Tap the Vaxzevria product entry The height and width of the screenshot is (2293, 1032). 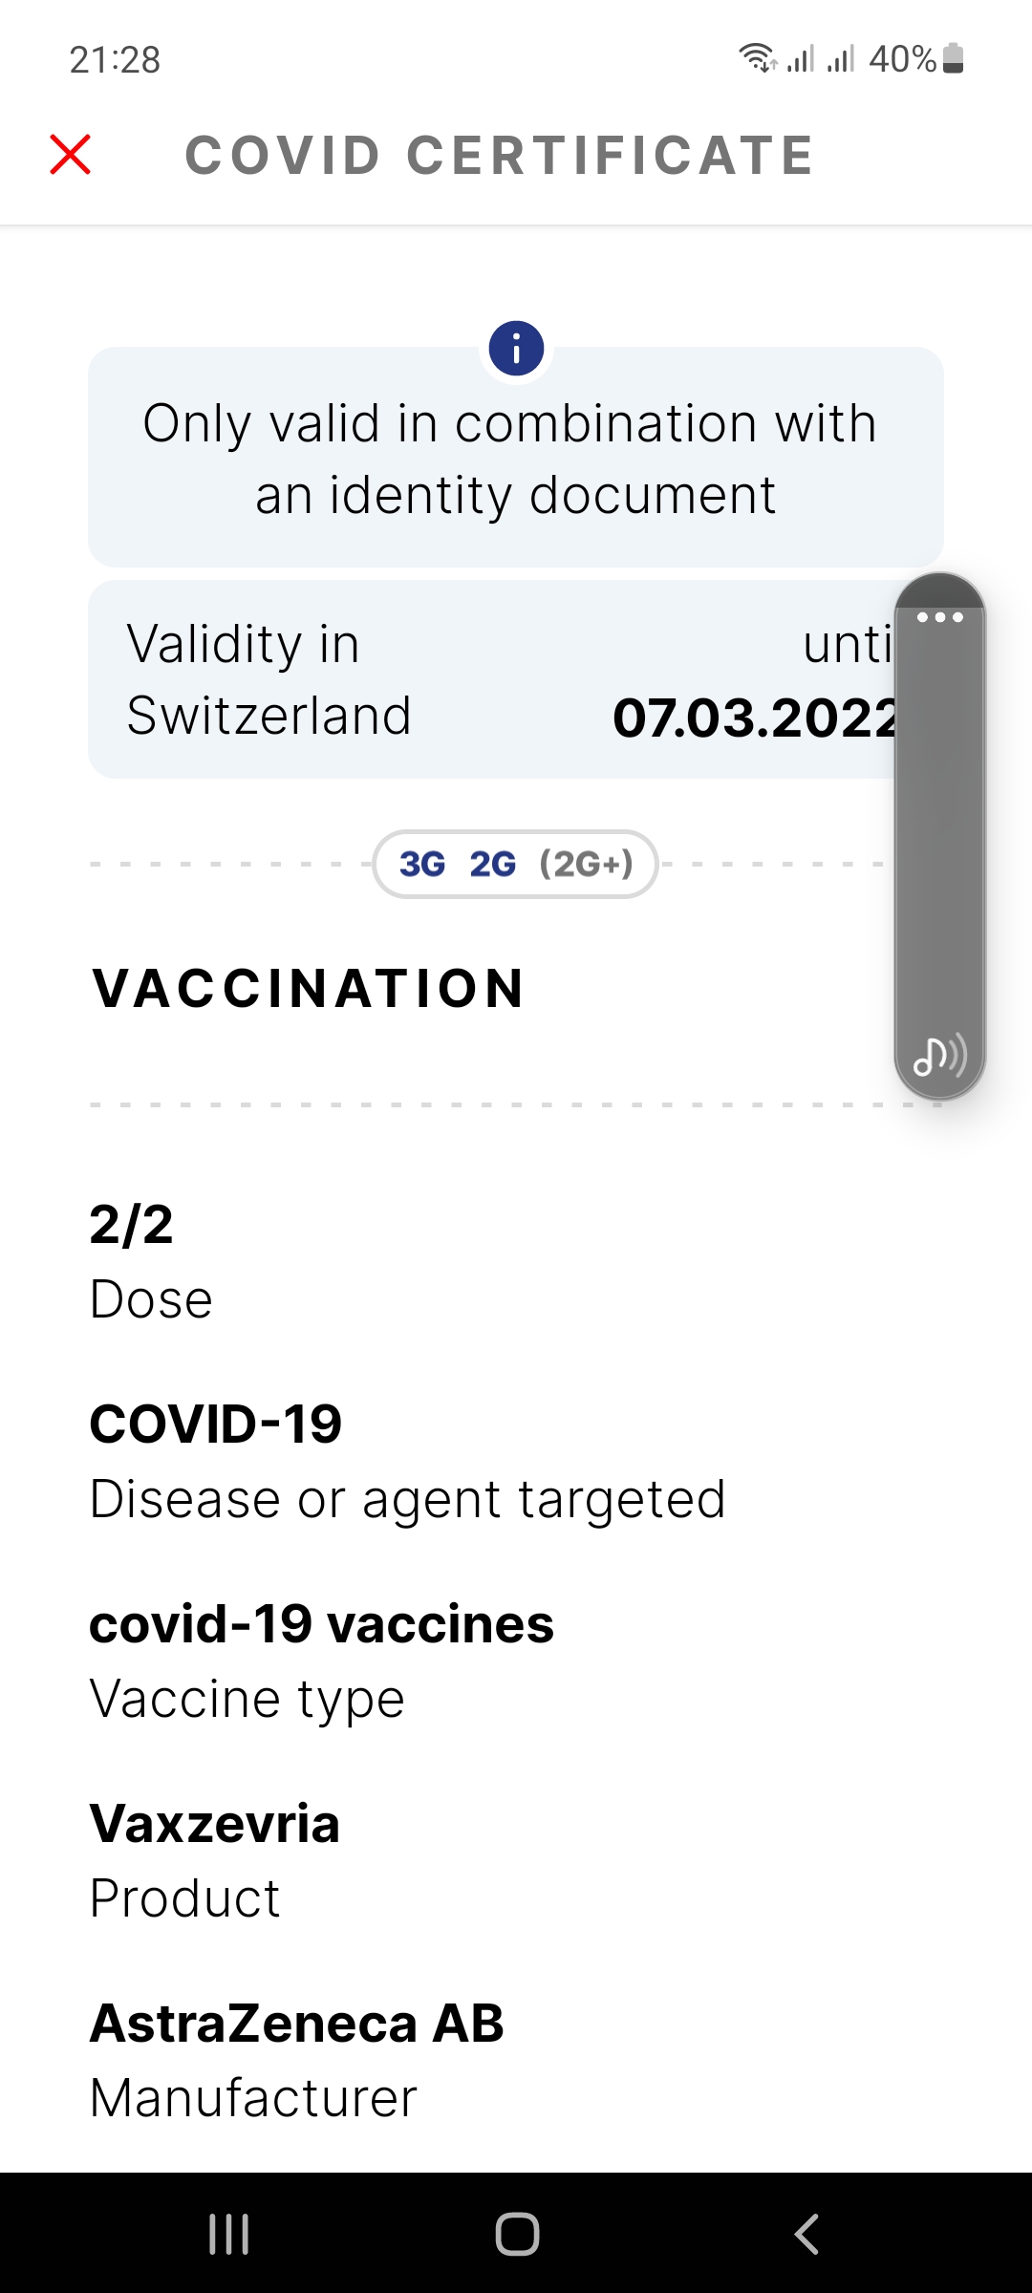coord(215,1858)
